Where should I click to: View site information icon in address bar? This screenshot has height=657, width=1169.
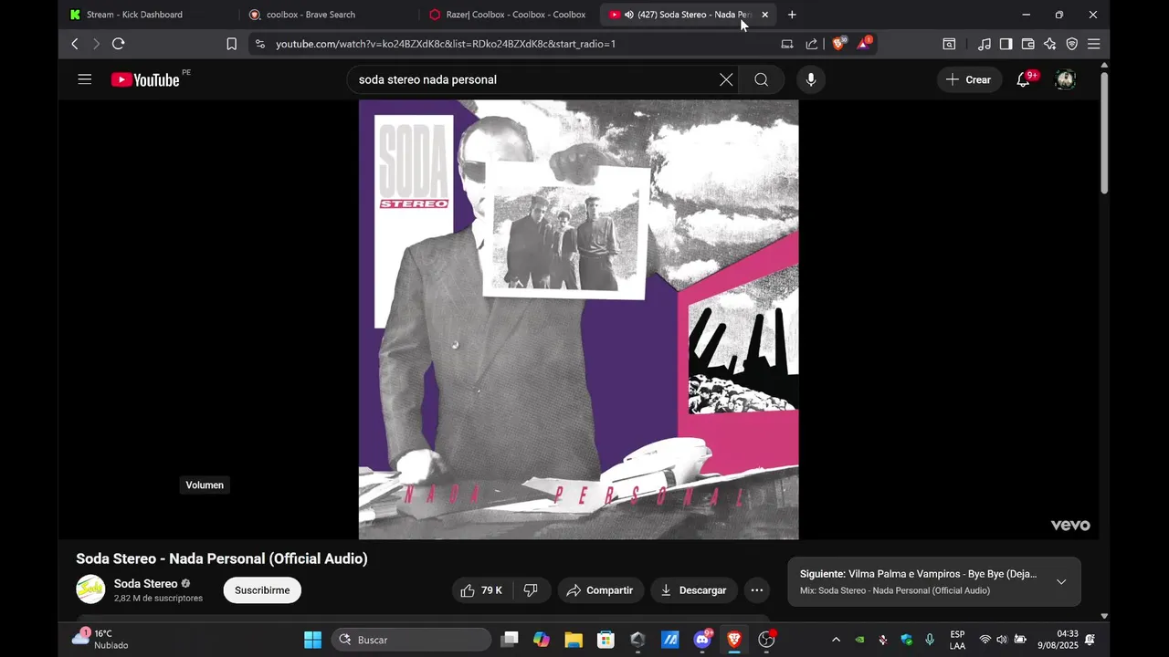pyautogui.click(x=260, y=44)
